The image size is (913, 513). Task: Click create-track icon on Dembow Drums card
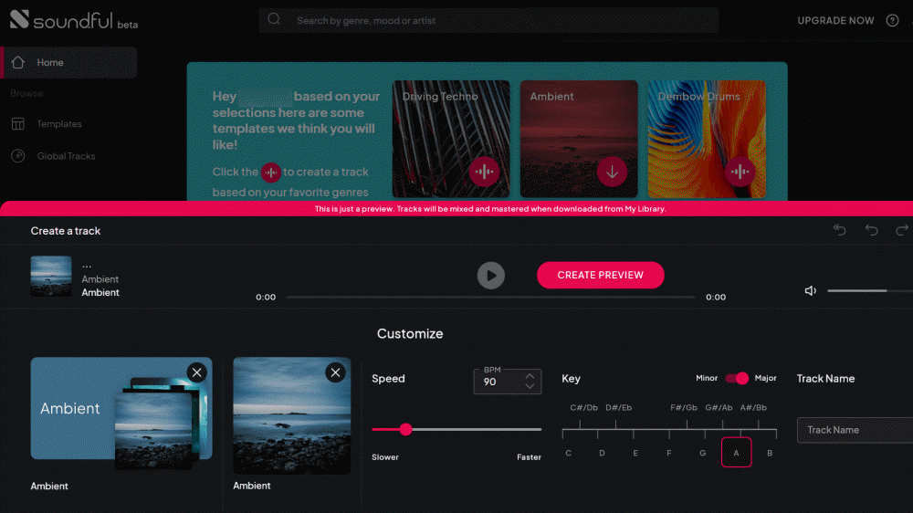click(740, 172)
